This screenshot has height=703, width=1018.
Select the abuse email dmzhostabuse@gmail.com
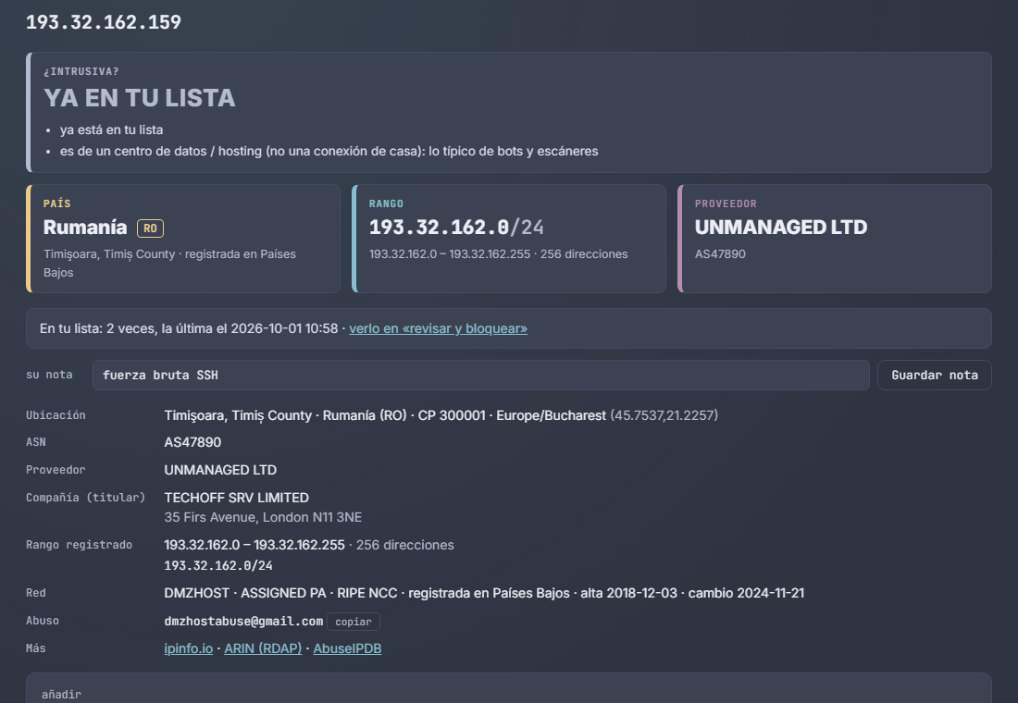243,622
